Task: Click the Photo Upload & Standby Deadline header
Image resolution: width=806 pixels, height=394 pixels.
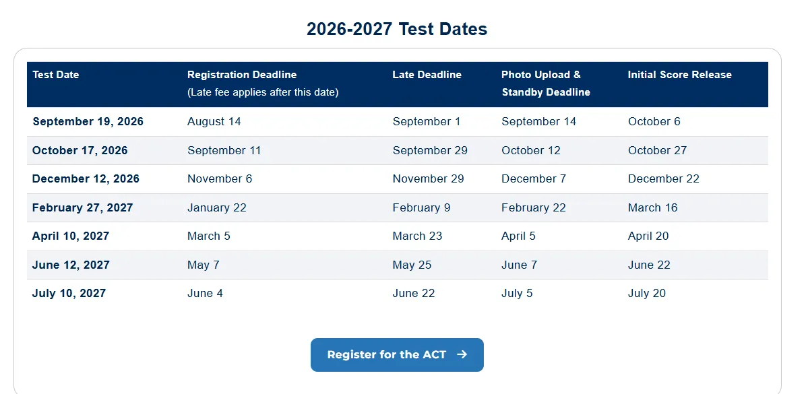Action: click(545, 84)
